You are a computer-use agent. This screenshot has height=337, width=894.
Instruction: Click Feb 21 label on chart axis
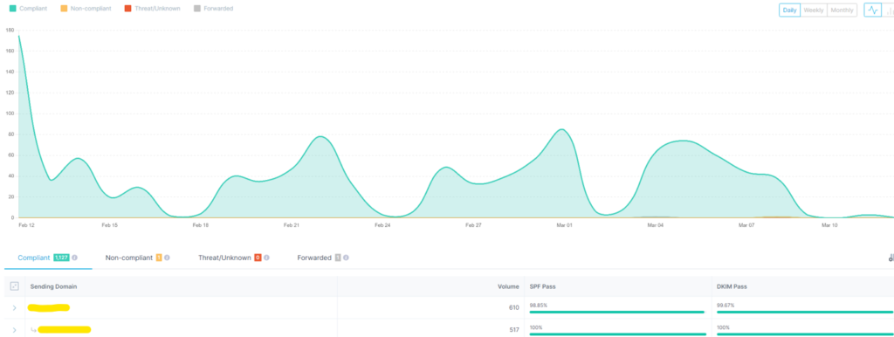[292, 226]
